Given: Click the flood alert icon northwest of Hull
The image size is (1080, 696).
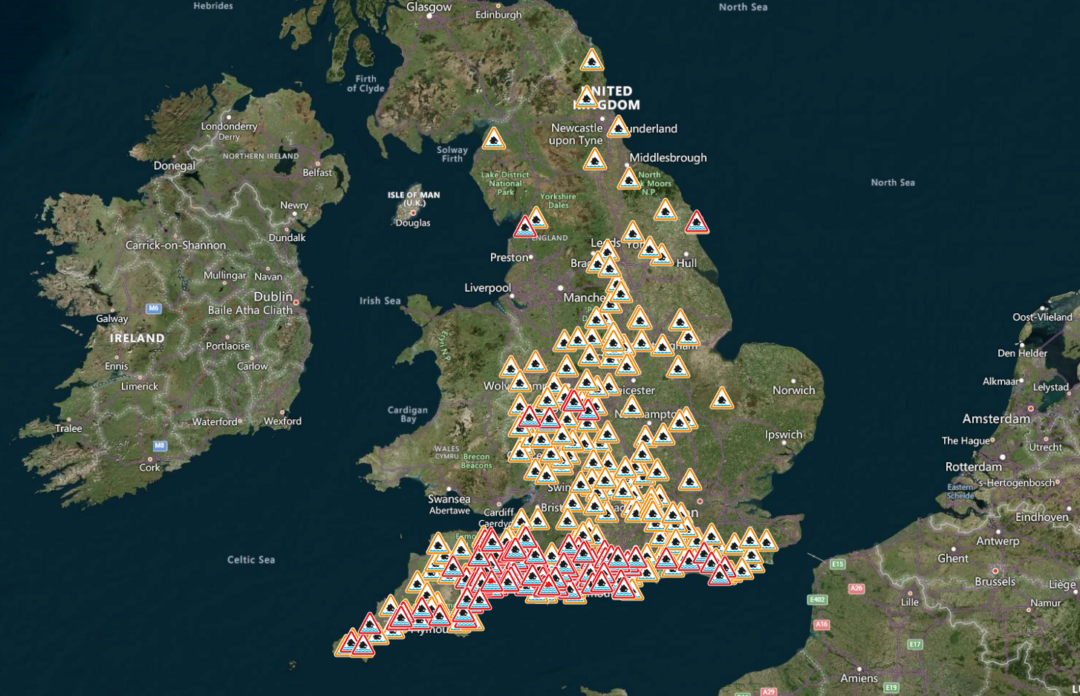Looking at the screenshot, I should tap(650, 248).
